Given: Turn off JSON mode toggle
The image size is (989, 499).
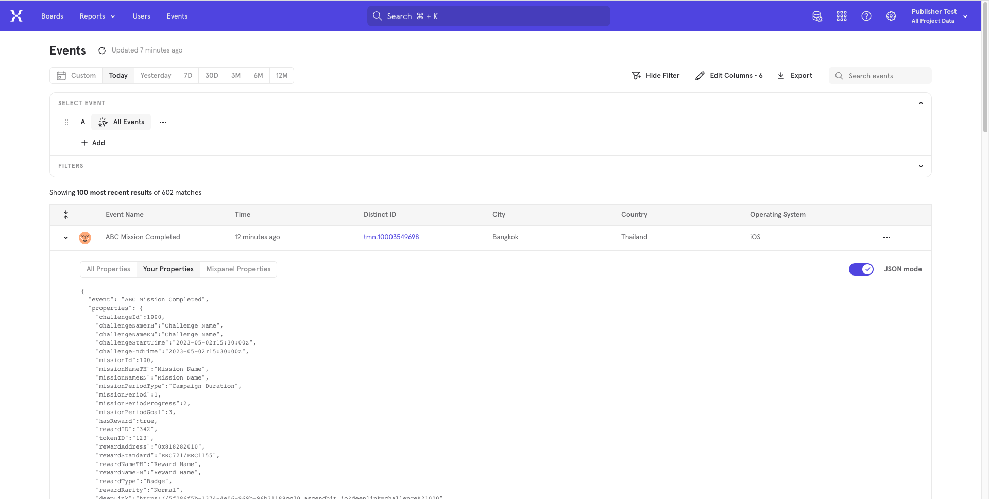Looking at the screenshot, I should [861, 269].
